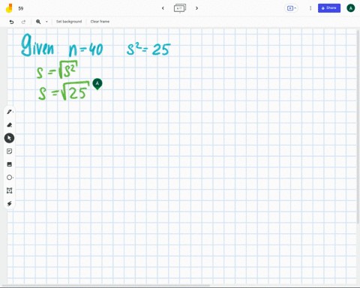Open the present/meeting dropdown
This screenshot has width=360, height=288.
click(291, 8)
